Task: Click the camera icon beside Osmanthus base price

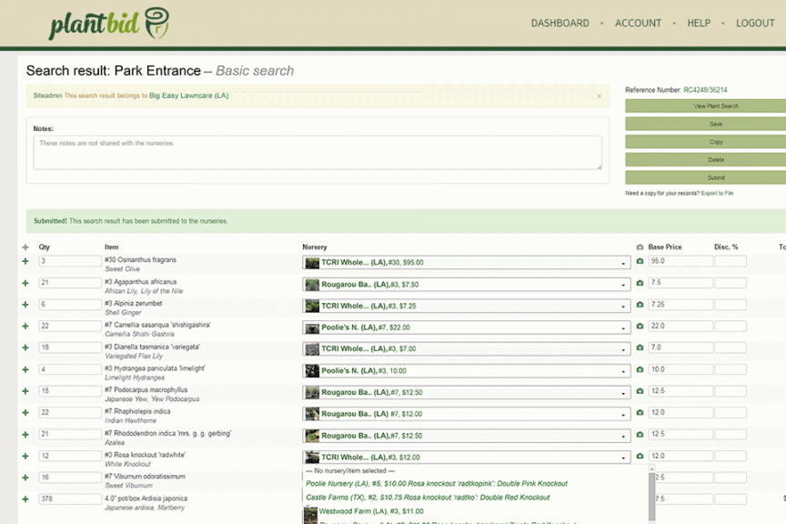Action: pos(640,261)
